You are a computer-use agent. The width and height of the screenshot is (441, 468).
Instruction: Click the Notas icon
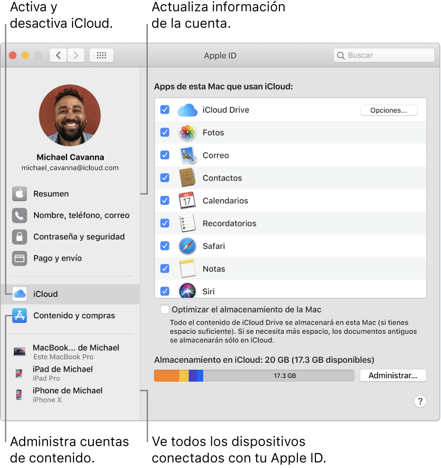(x=187, y=269)
